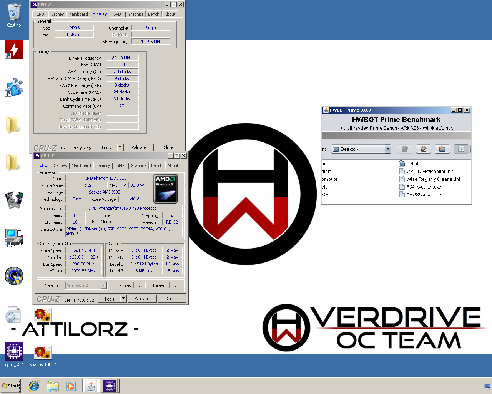Click the Core Voltage 1.648 V field
Screen dimensions: 492x394
pyautogui.click(x=132, y=199)
